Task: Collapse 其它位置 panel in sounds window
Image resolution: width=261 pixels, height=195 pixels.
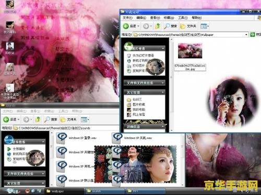Action: (x=43, y=183)
